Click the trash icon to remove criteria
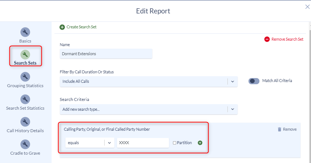The image size is (311, 163). 279,129
